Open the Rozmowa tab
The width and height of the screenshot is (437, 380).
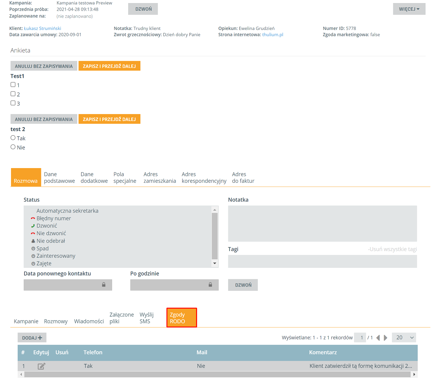click(x=26, y=177)
